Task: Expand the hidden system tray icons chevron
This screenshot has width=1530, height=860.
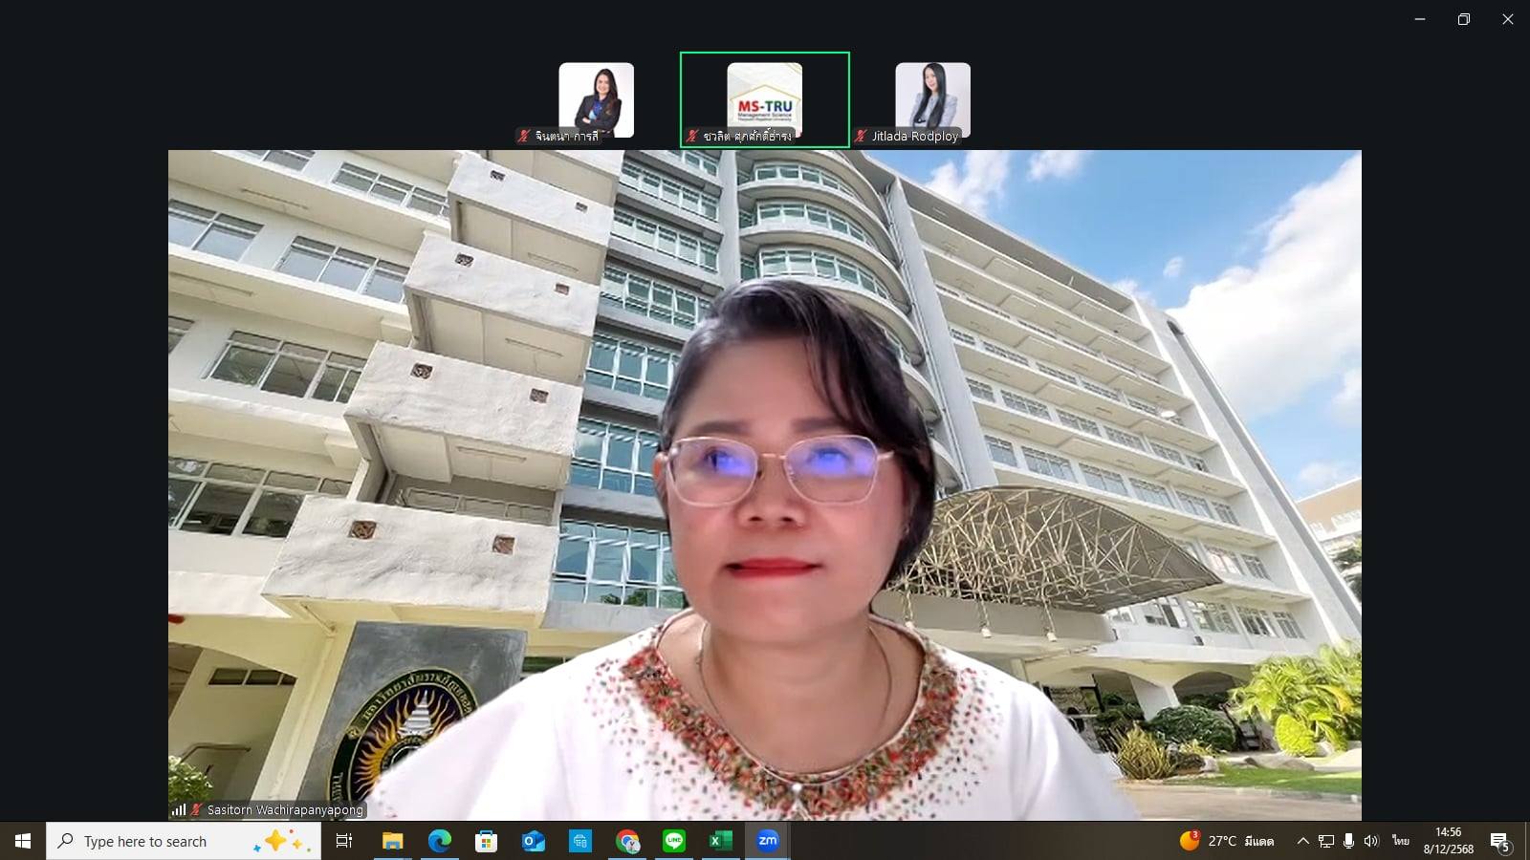Action: 1302,841
